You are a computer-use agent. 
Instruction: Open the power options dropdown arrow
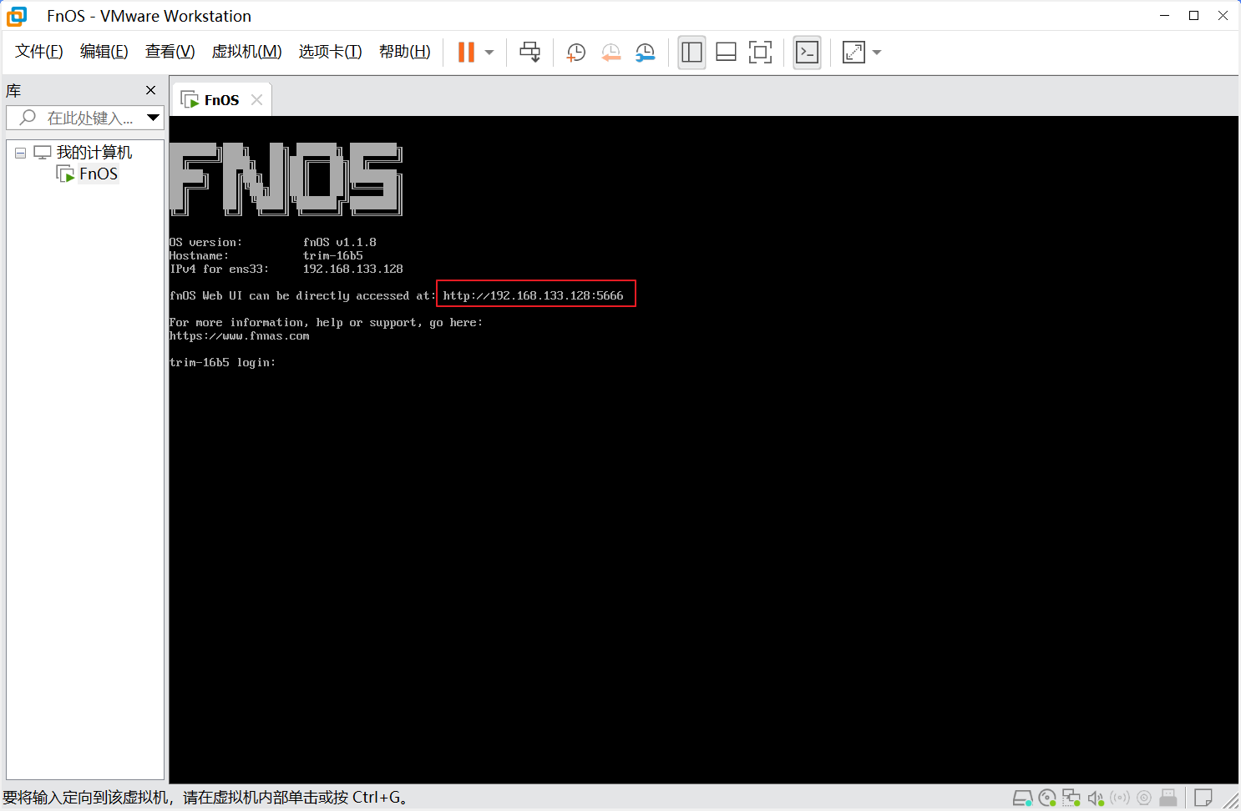[x=489, y=53]
